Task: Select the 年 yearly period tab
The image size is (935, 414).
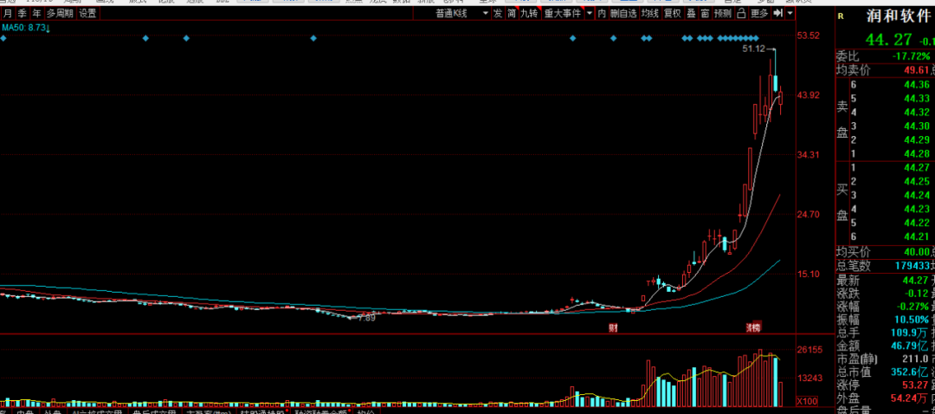Action: 37,13
